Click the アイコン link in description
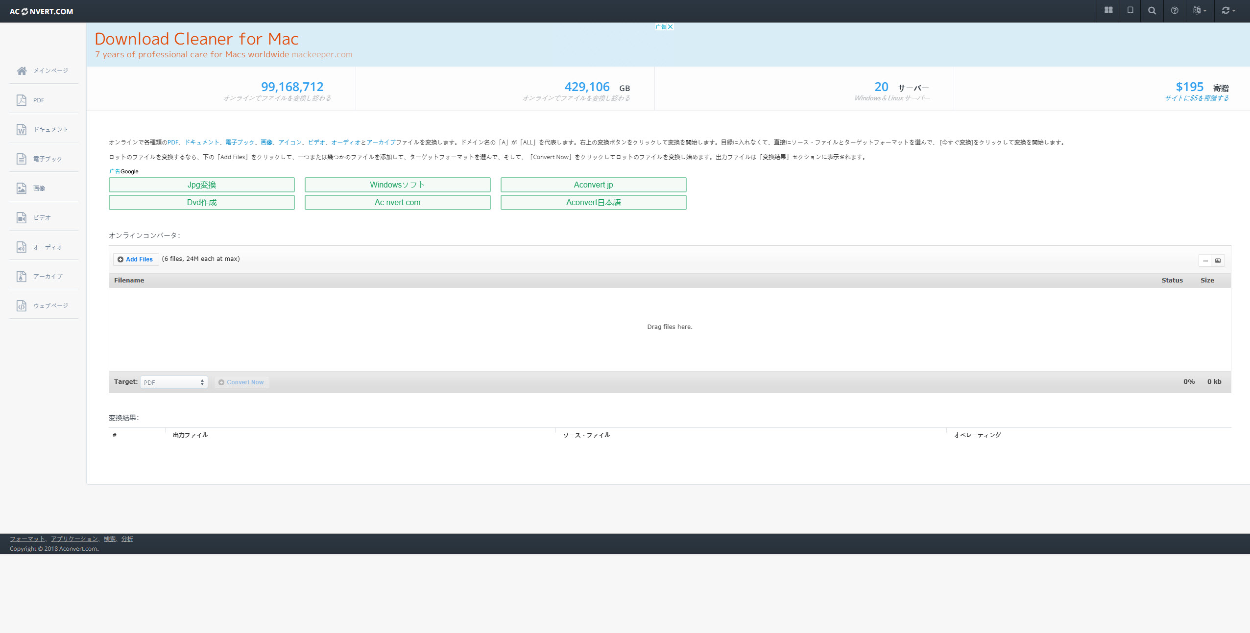Viewport: 1250px width, 633px height. point(290,142)
